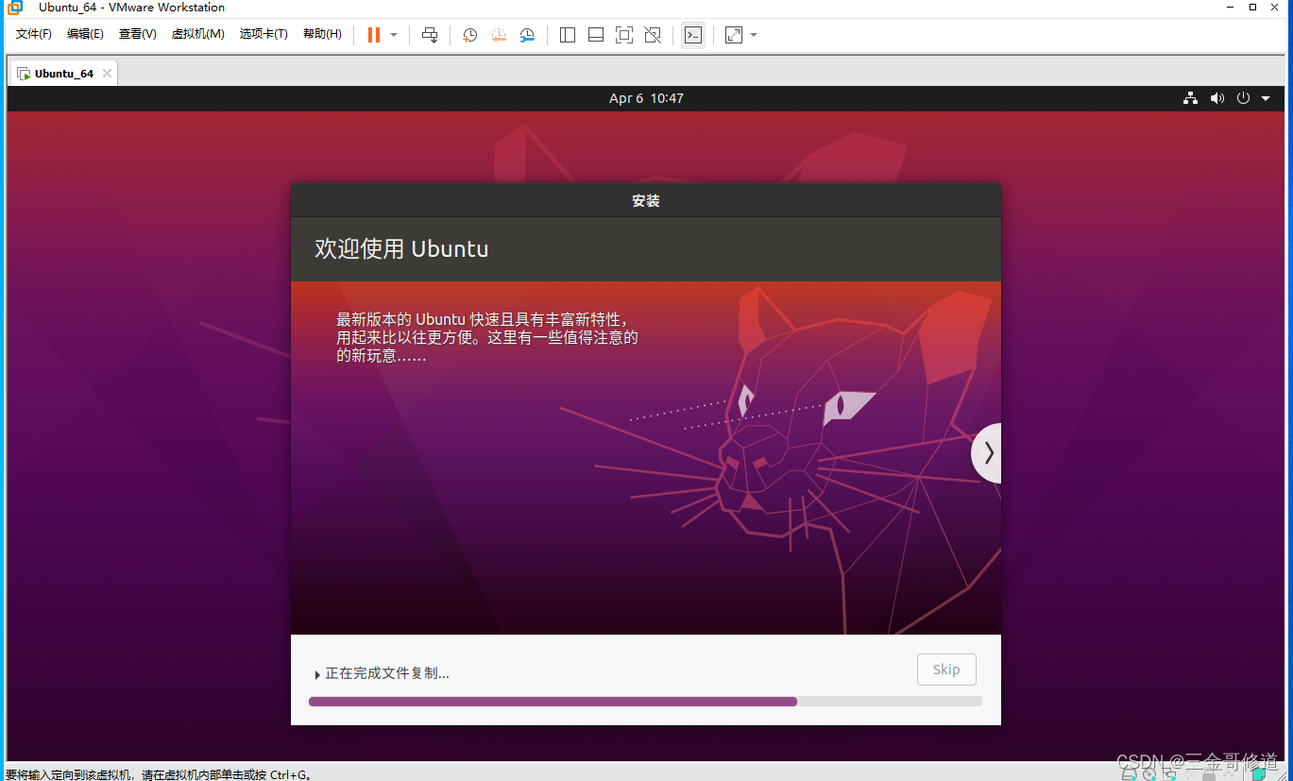Image resolution: width=1293 pixels, height=781 pixels.
Task: Toggle the console view icon
Action: [693, 35]
